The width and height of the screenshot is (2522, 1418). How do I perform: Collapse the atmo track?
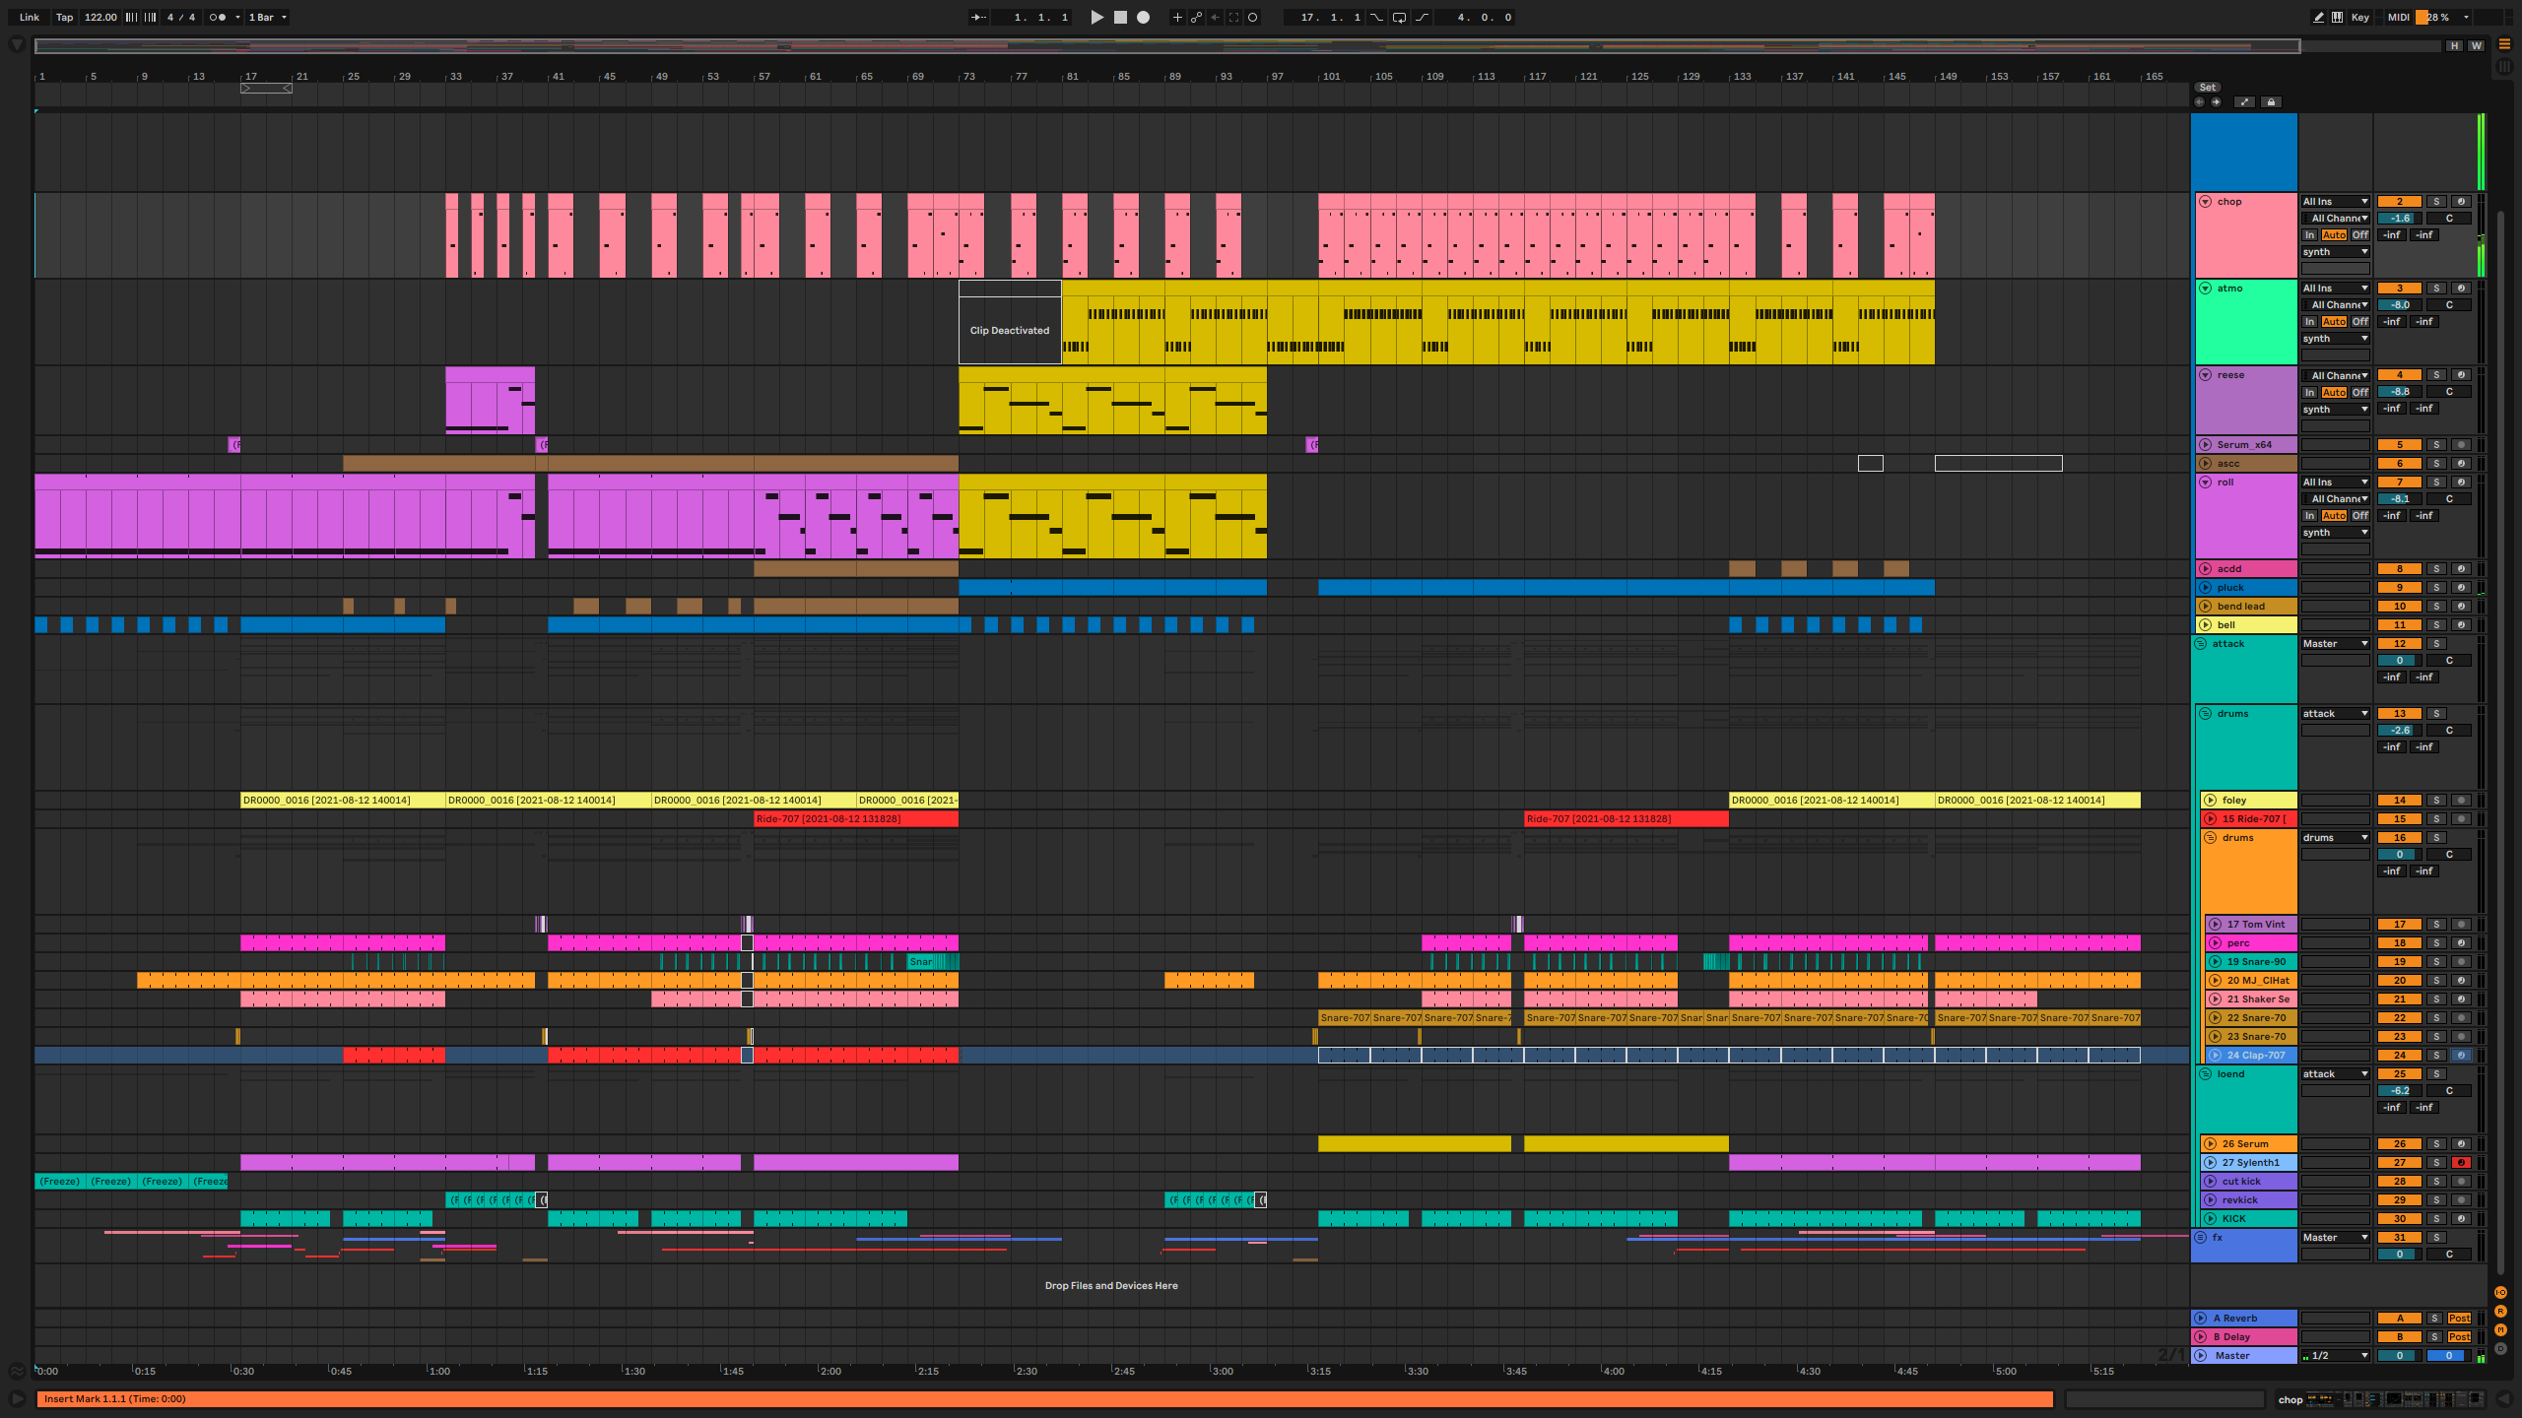[2206, 289]
